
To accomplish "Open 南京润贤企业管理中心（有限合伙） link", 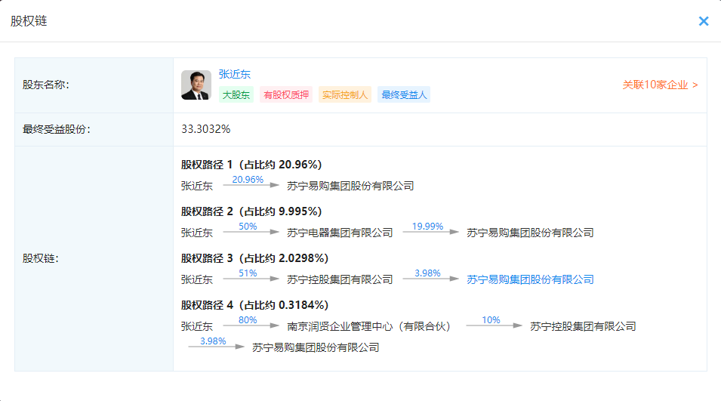I will coord(368,326).
